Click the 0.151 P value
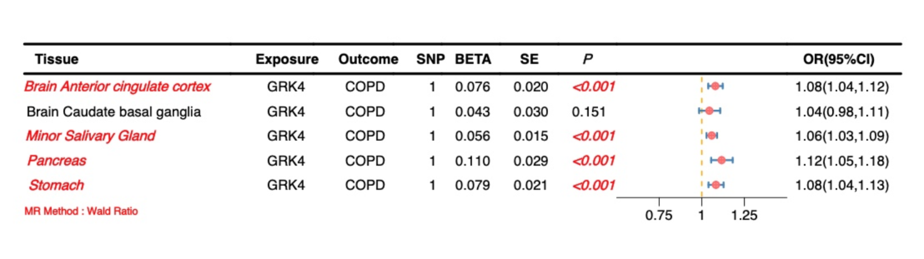The image size is (924, 259). [588, 112]
